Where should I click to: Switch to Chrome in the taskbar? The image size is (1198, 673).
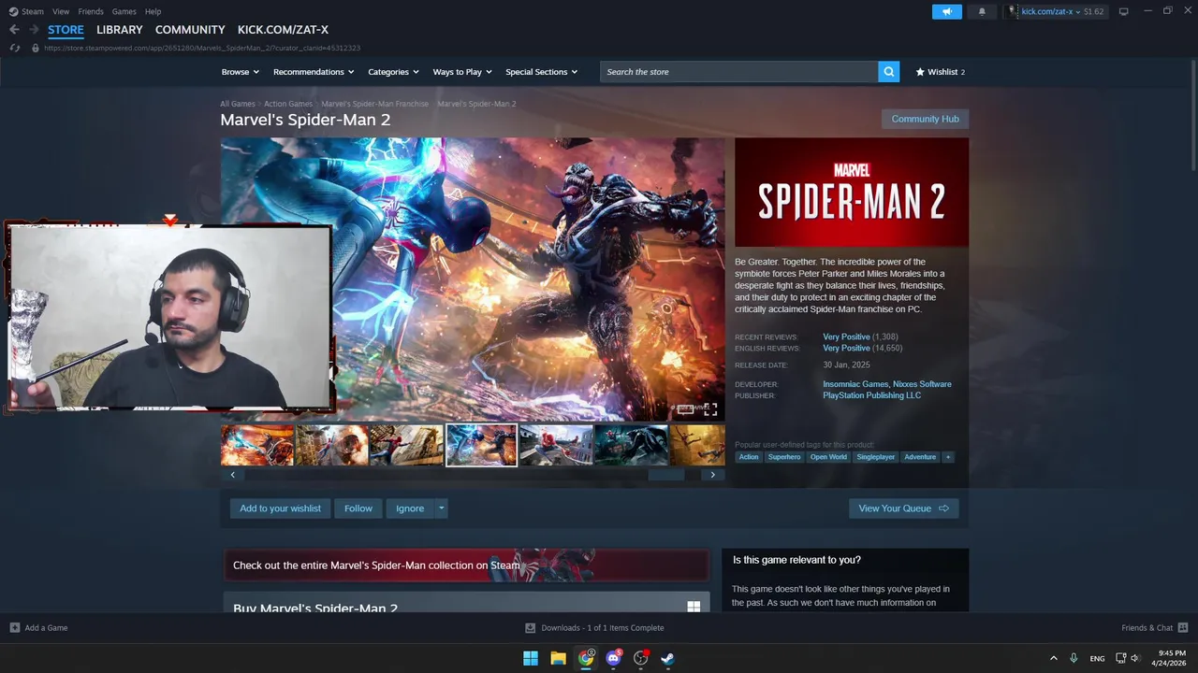[x=586, y=658]
